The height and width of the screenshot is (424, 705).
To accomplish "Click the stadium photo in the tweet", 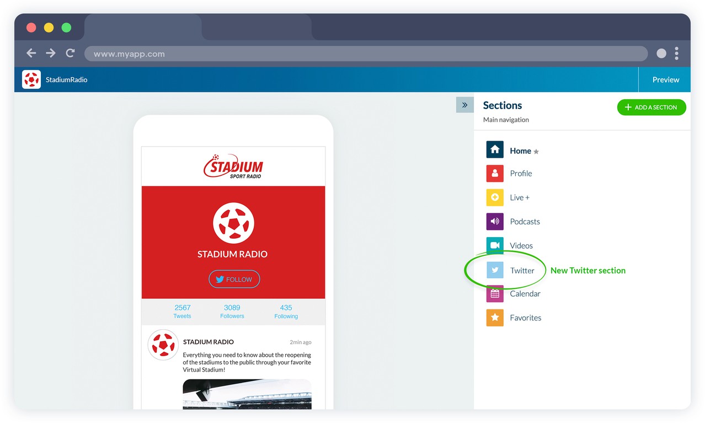I will coord(247,394).
